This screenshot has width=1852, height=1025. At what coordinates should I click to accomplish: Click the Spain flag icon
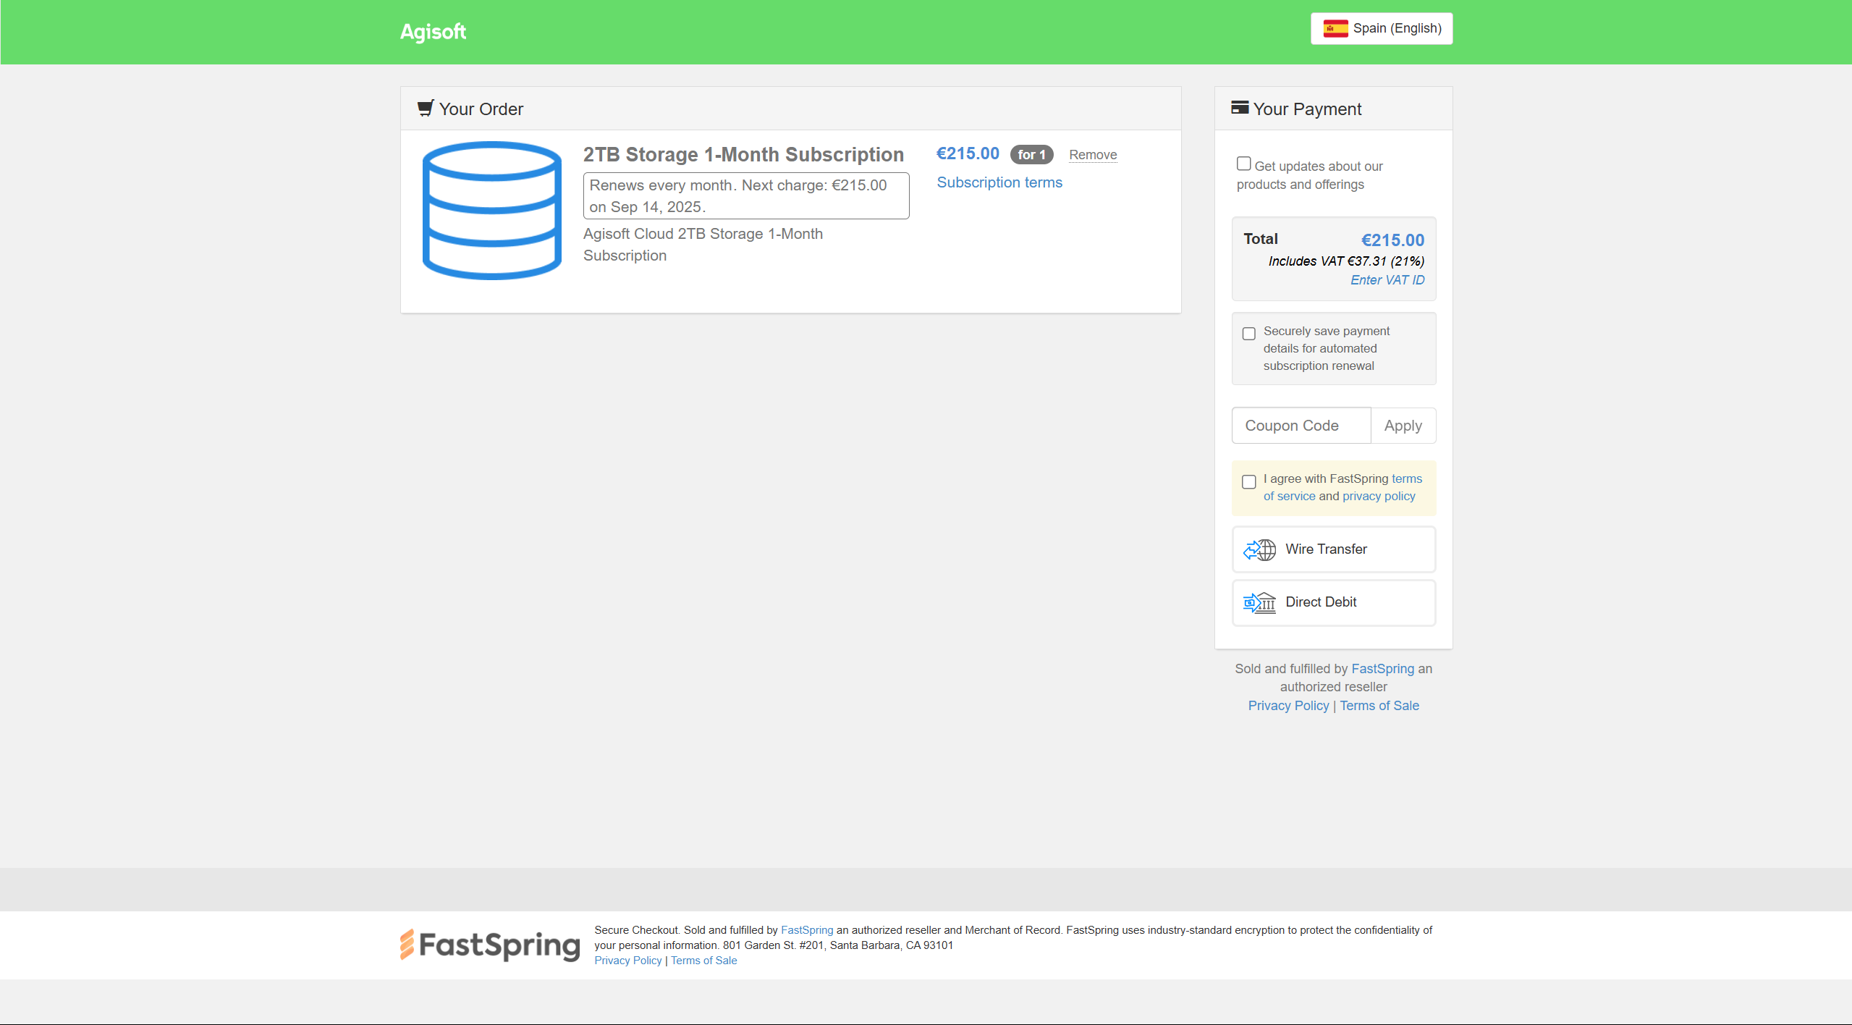click(1335, 28)
